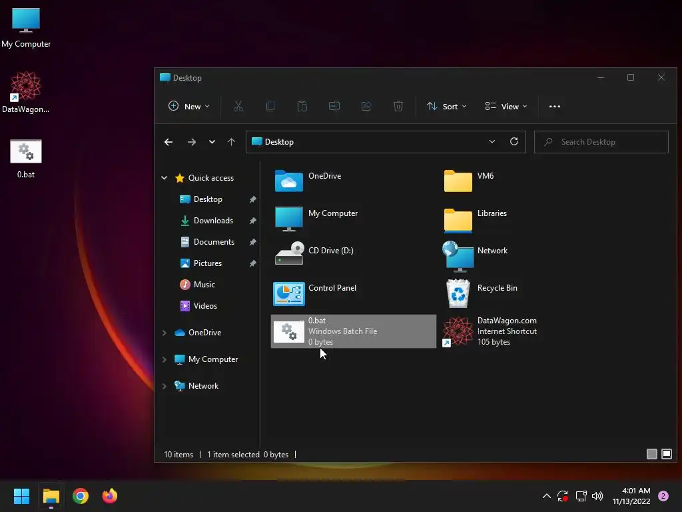Click the Search Desktop field
The height and width of the screenshot is (512, 682).
coord(601,142)
